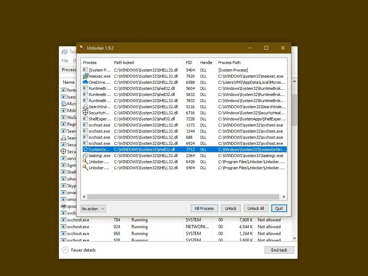Maximize the Unlocker window

(266, 48)
